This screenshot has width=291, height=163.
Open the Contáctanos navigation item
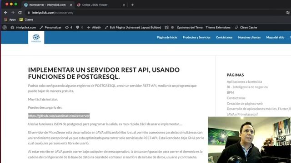[224, 37]
